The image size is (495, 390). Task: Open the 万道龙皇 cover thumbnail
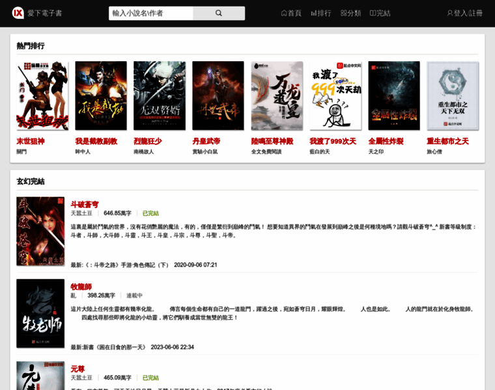[x=277, y=96]
